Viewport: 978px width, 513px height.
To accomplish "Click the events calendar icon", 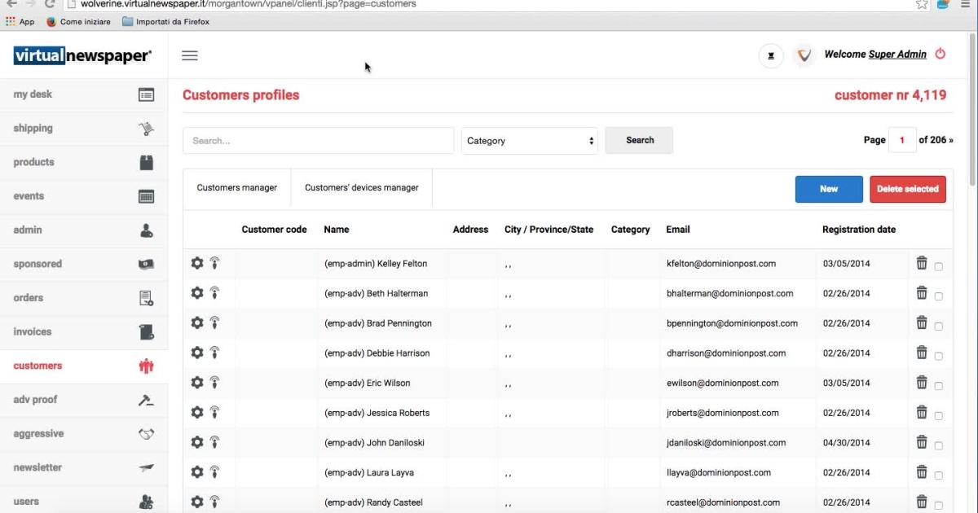I will tap(146, 196).
